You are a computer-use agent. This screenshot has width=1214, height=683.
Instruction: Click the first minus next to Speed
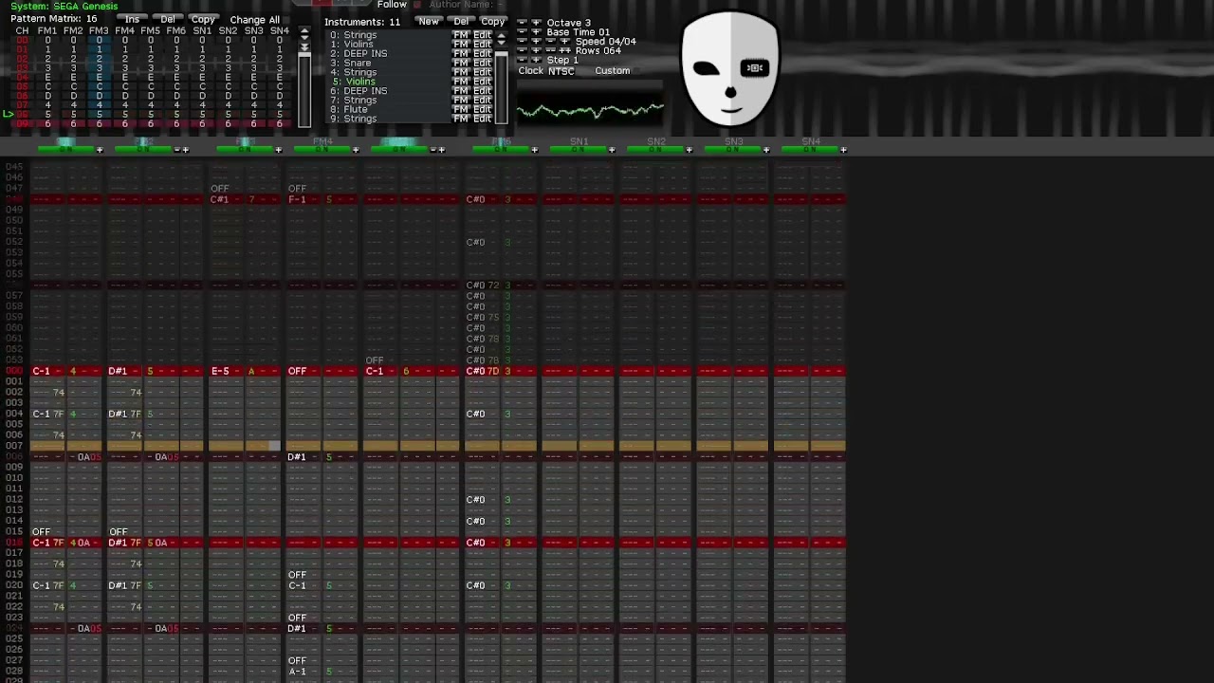522,41
